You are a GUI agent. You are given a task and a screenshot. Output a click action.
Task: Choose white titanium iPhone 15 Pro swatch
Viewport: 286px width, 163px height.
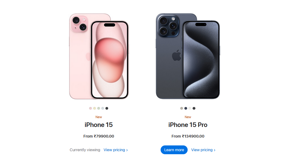[x=190, y=108]
